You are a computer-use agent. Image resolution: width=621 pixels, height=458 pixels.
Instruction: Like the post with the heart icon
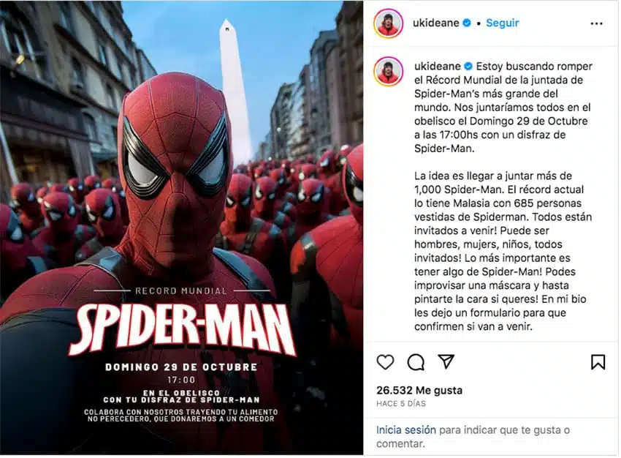coord(385,362)
